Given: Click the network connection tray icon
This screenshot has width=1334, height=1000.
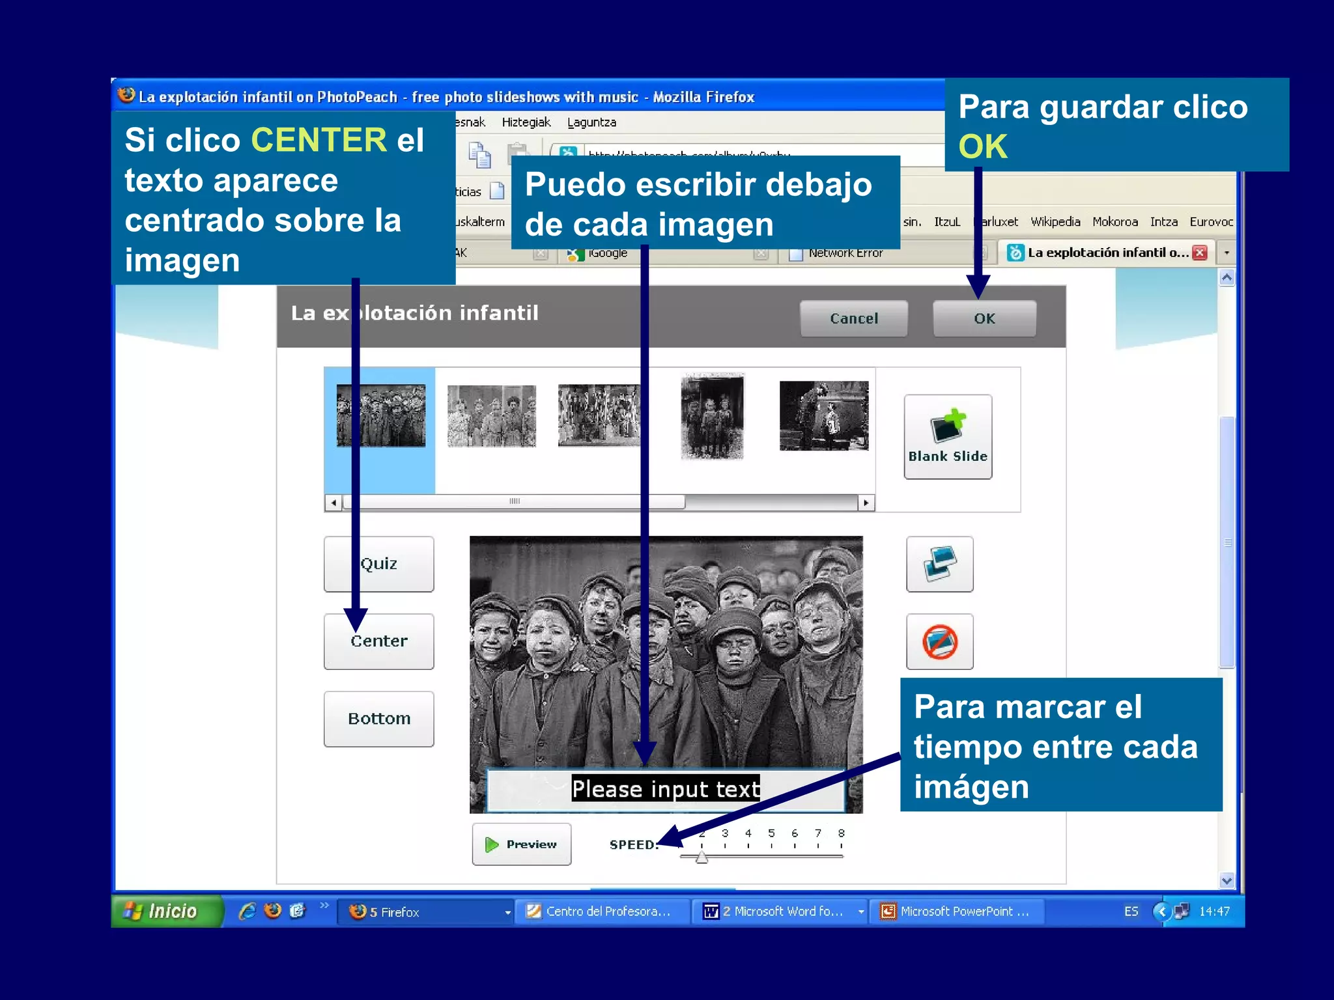Looking at the screenshot, I should 1182,911.
